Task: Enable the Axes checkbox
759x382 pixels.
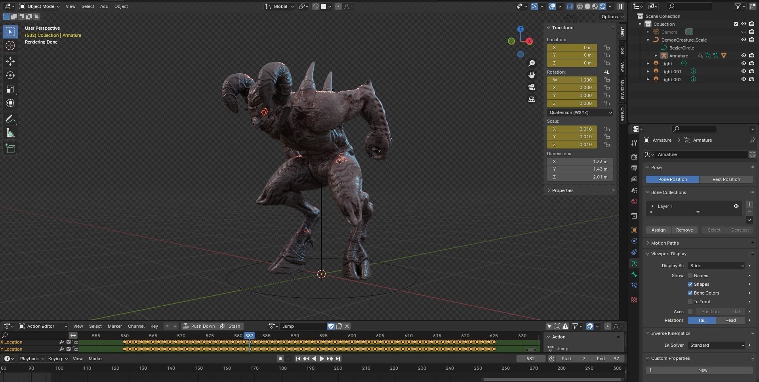Action: (x=690, y=312)
